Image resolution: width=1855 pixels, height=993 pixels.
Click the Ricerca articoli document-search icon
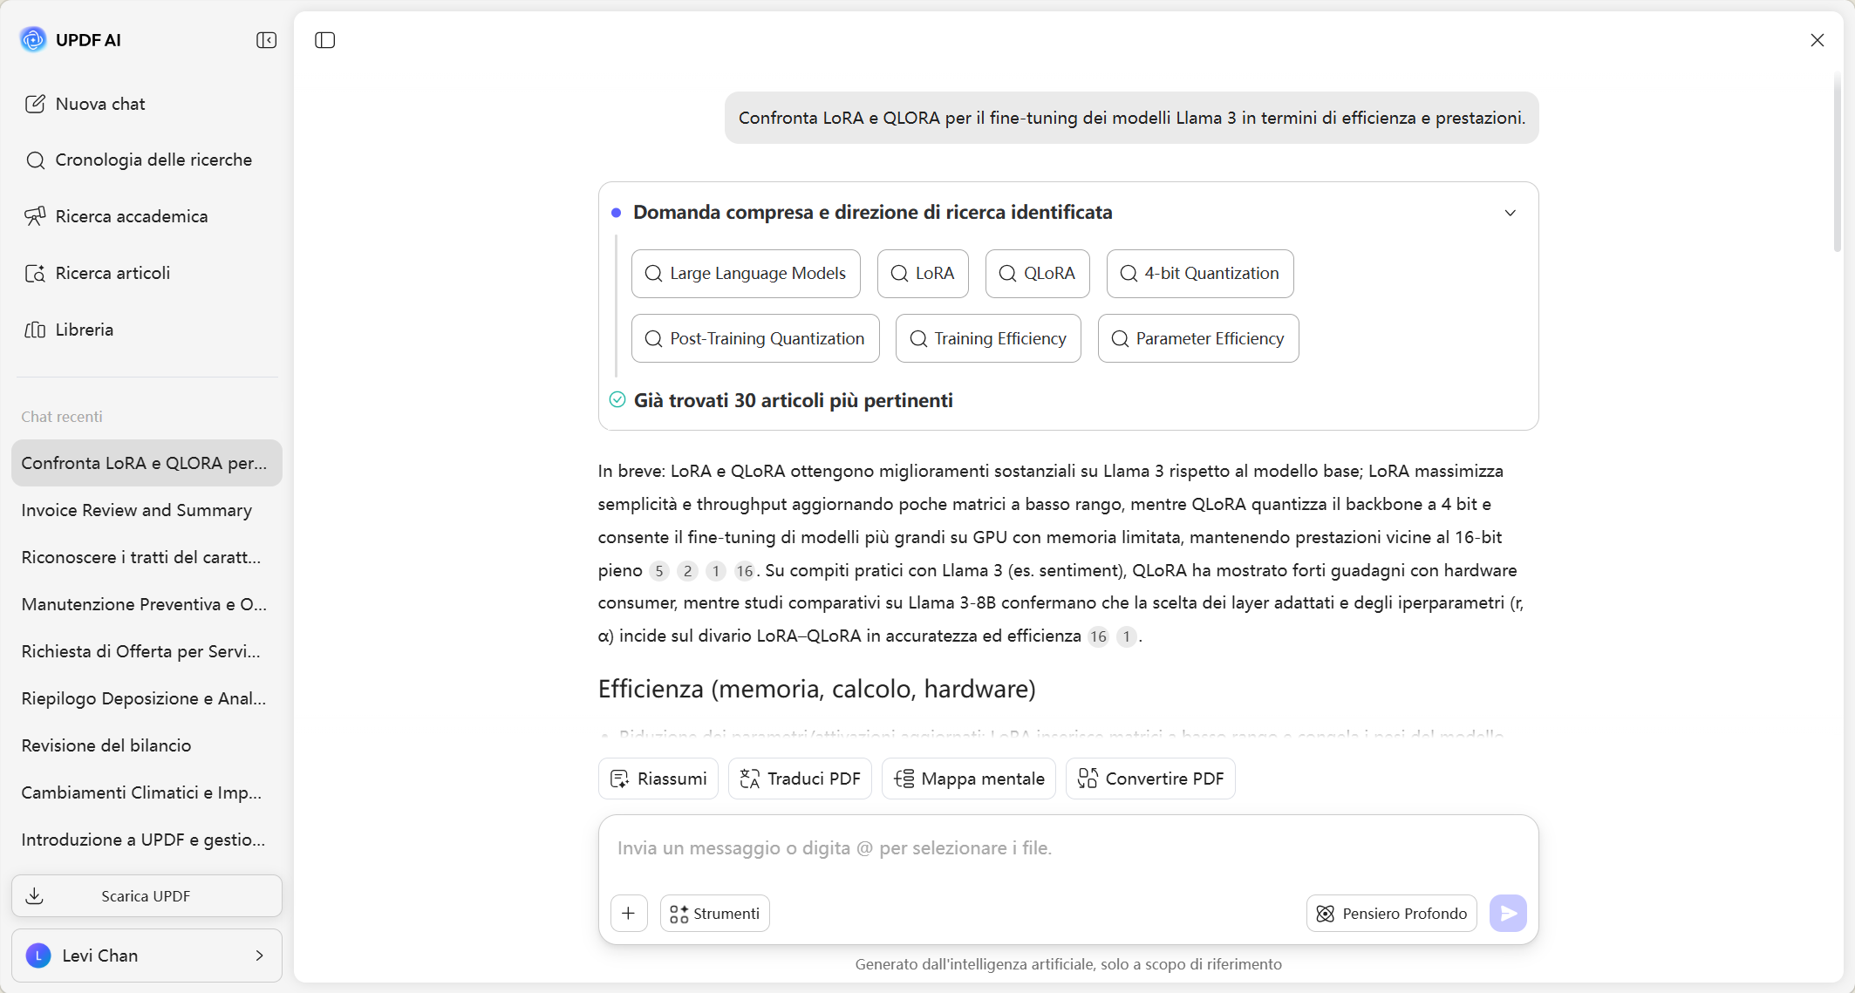35,274
